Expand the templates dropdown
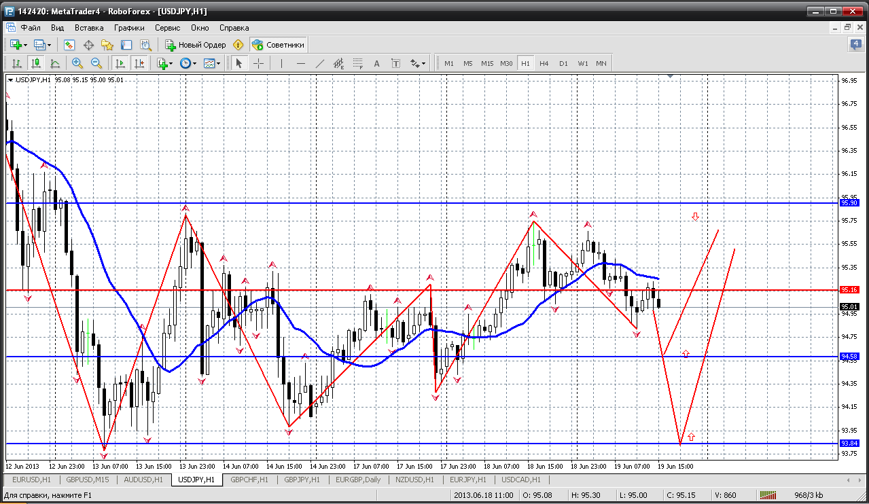 [x=212, y=63]
